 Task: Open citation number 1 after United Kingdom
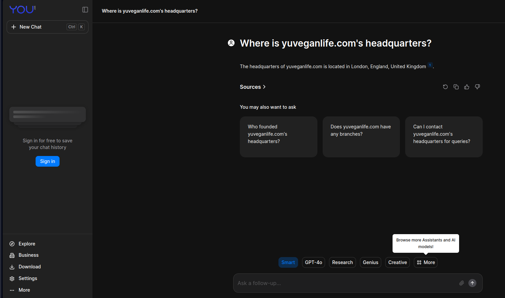[430, 65]
